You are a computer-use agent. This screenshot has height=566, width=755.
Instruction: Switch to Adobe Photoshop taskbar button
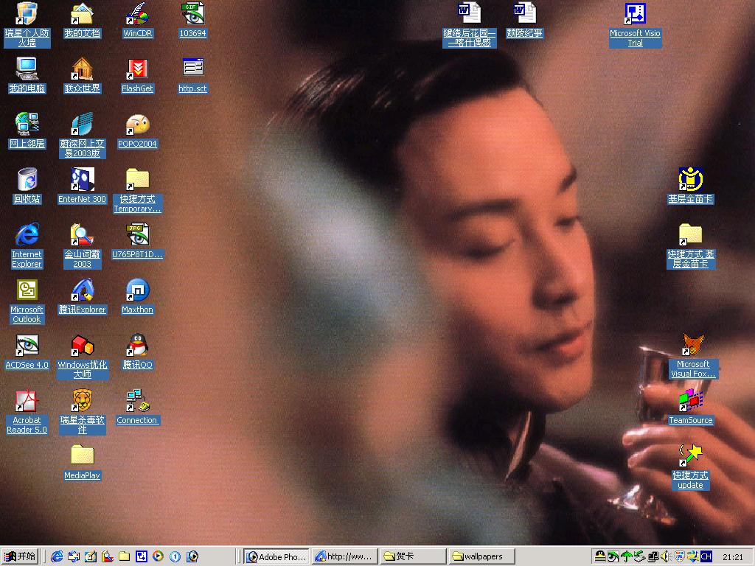tap(277, 557)
